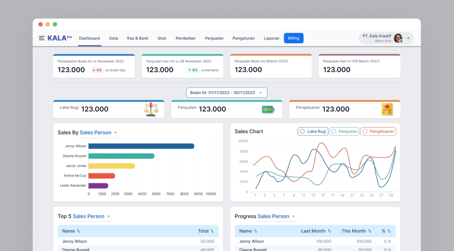This screenshot has height=251, width=454.
Task: Switch to the Kas & Bank tab
Action: (138, 38)
